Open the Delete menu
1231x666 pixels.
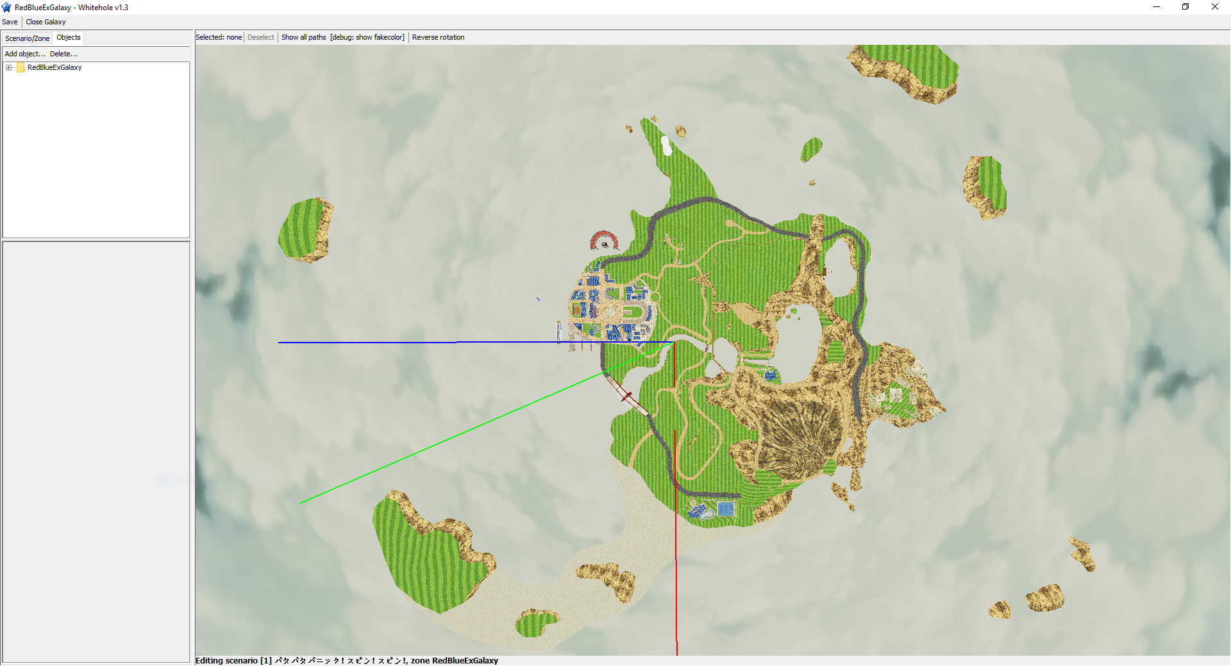(63, 54)
